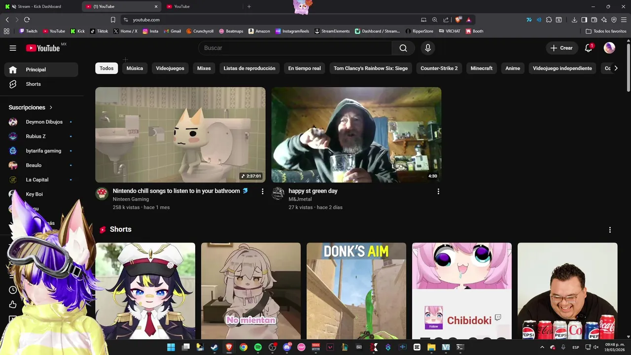Open options for Nintendo chill songs video
Viewport: 631px width, 355px height.
262,191
